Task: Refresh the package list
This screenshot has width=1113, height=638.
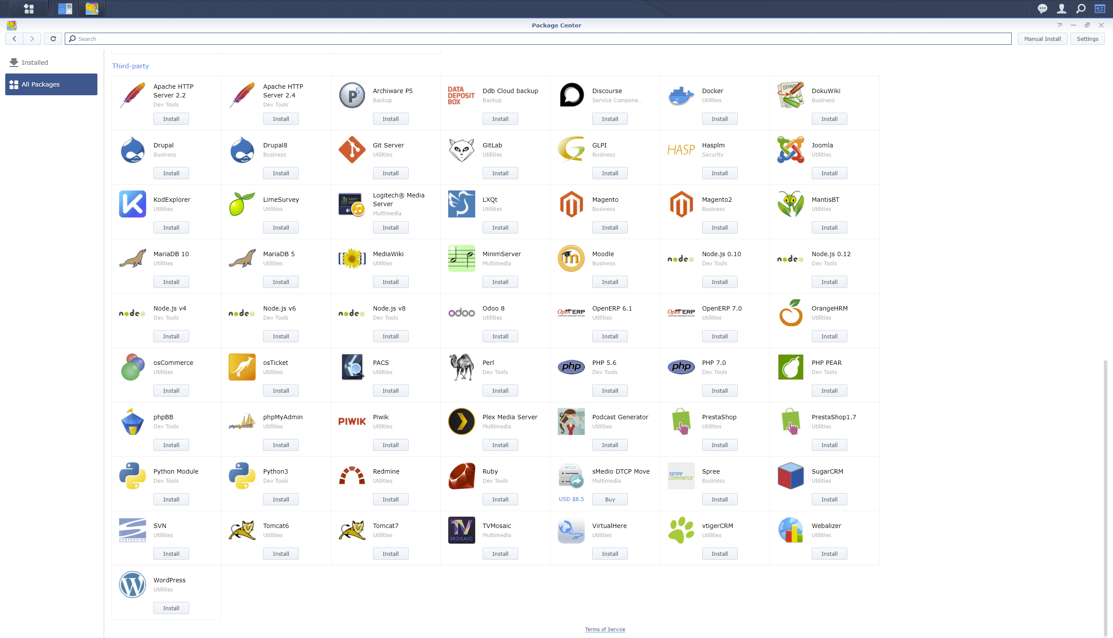Action: tap(53, 39)
